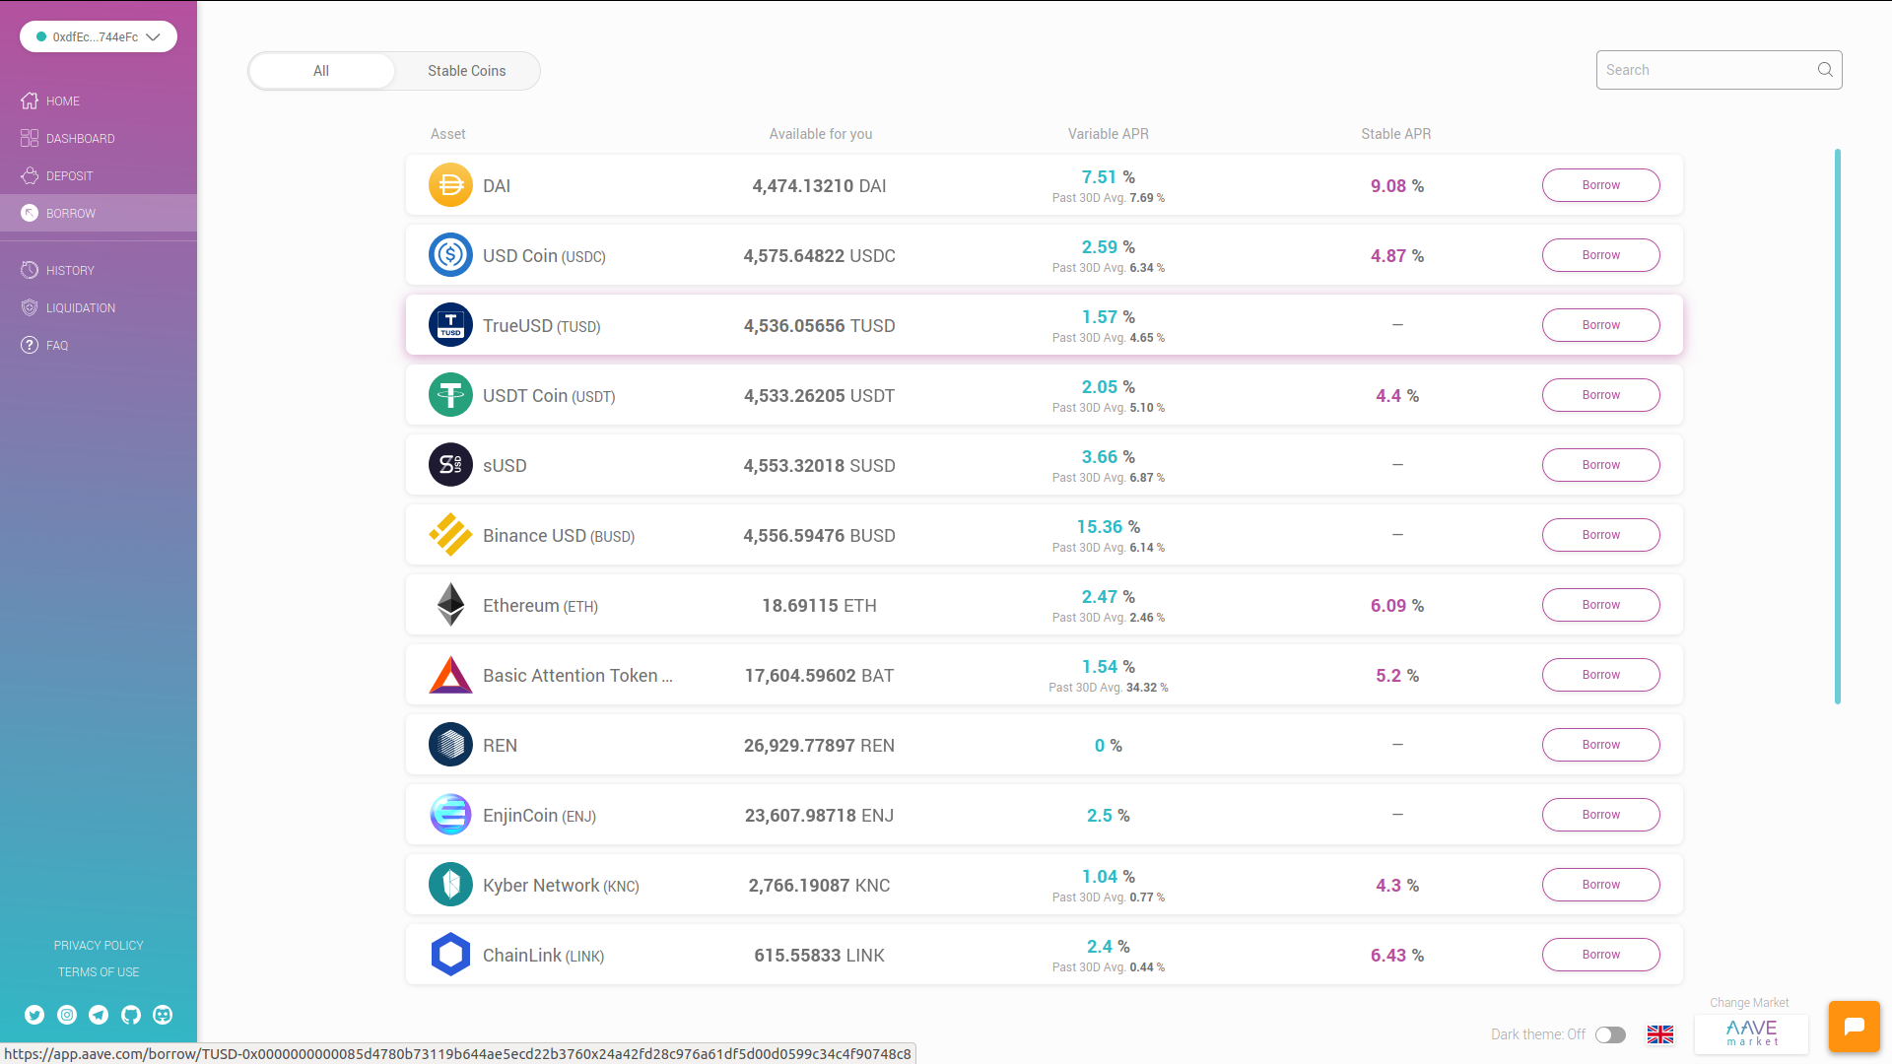Click Borrow button for USDT Coin
The image size is (1892, 1064).
tap(1600, 395)
